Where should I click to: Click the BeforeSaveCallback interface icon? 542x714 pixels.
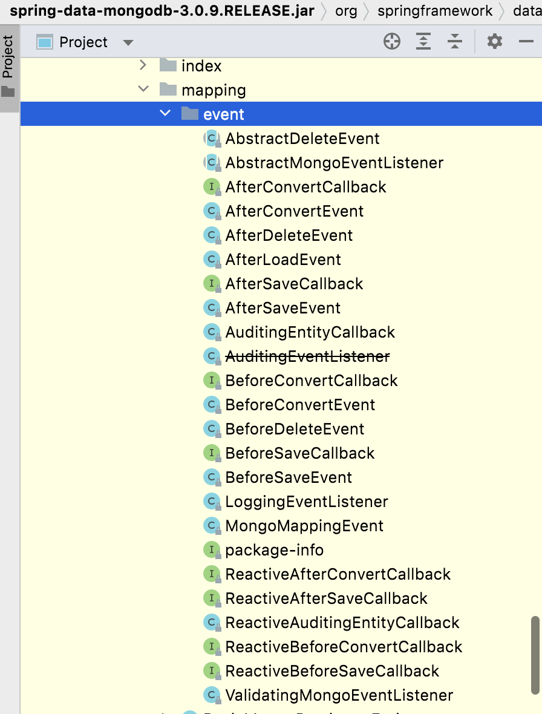click(x=212, y=453)
